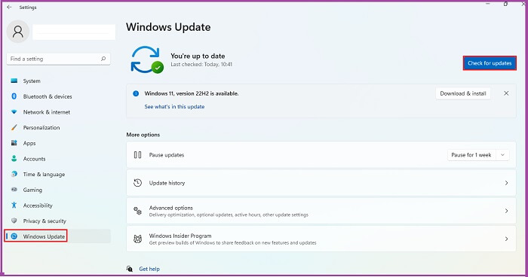Click the user account name field
This screenshot has height=277, width=528.
tap(74, 32)
